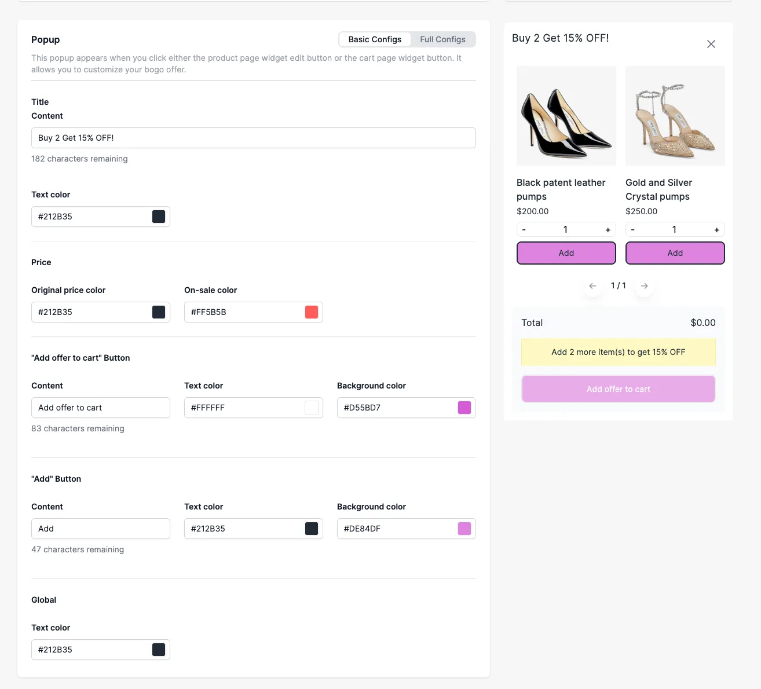This screenshot has width=761, height=689.
Task: Open the title text color swatch
Action: click(159, 217)
